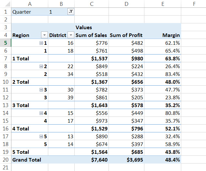This screenshot has height=171, width=206.
Task: Click the Grand Total label cell
Action: (27, 160)
